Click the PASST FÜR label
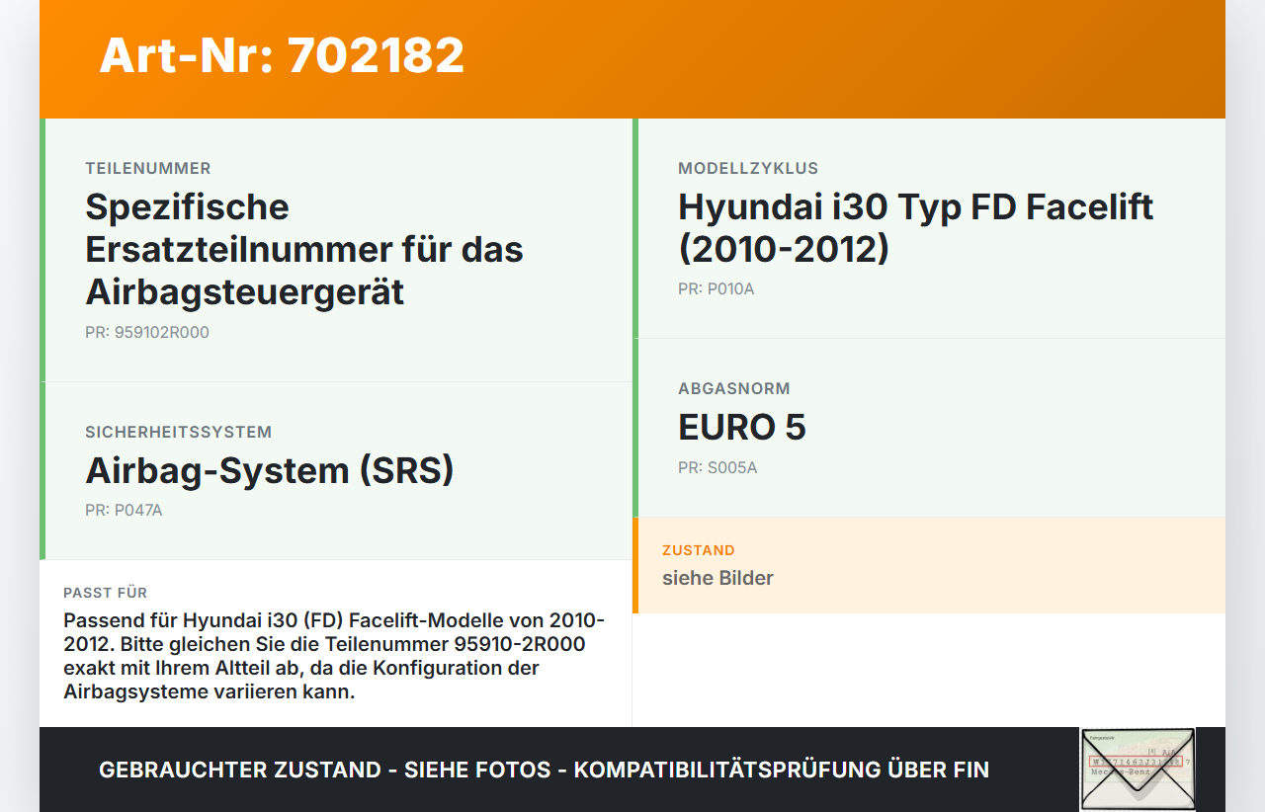 coord(106,593)
